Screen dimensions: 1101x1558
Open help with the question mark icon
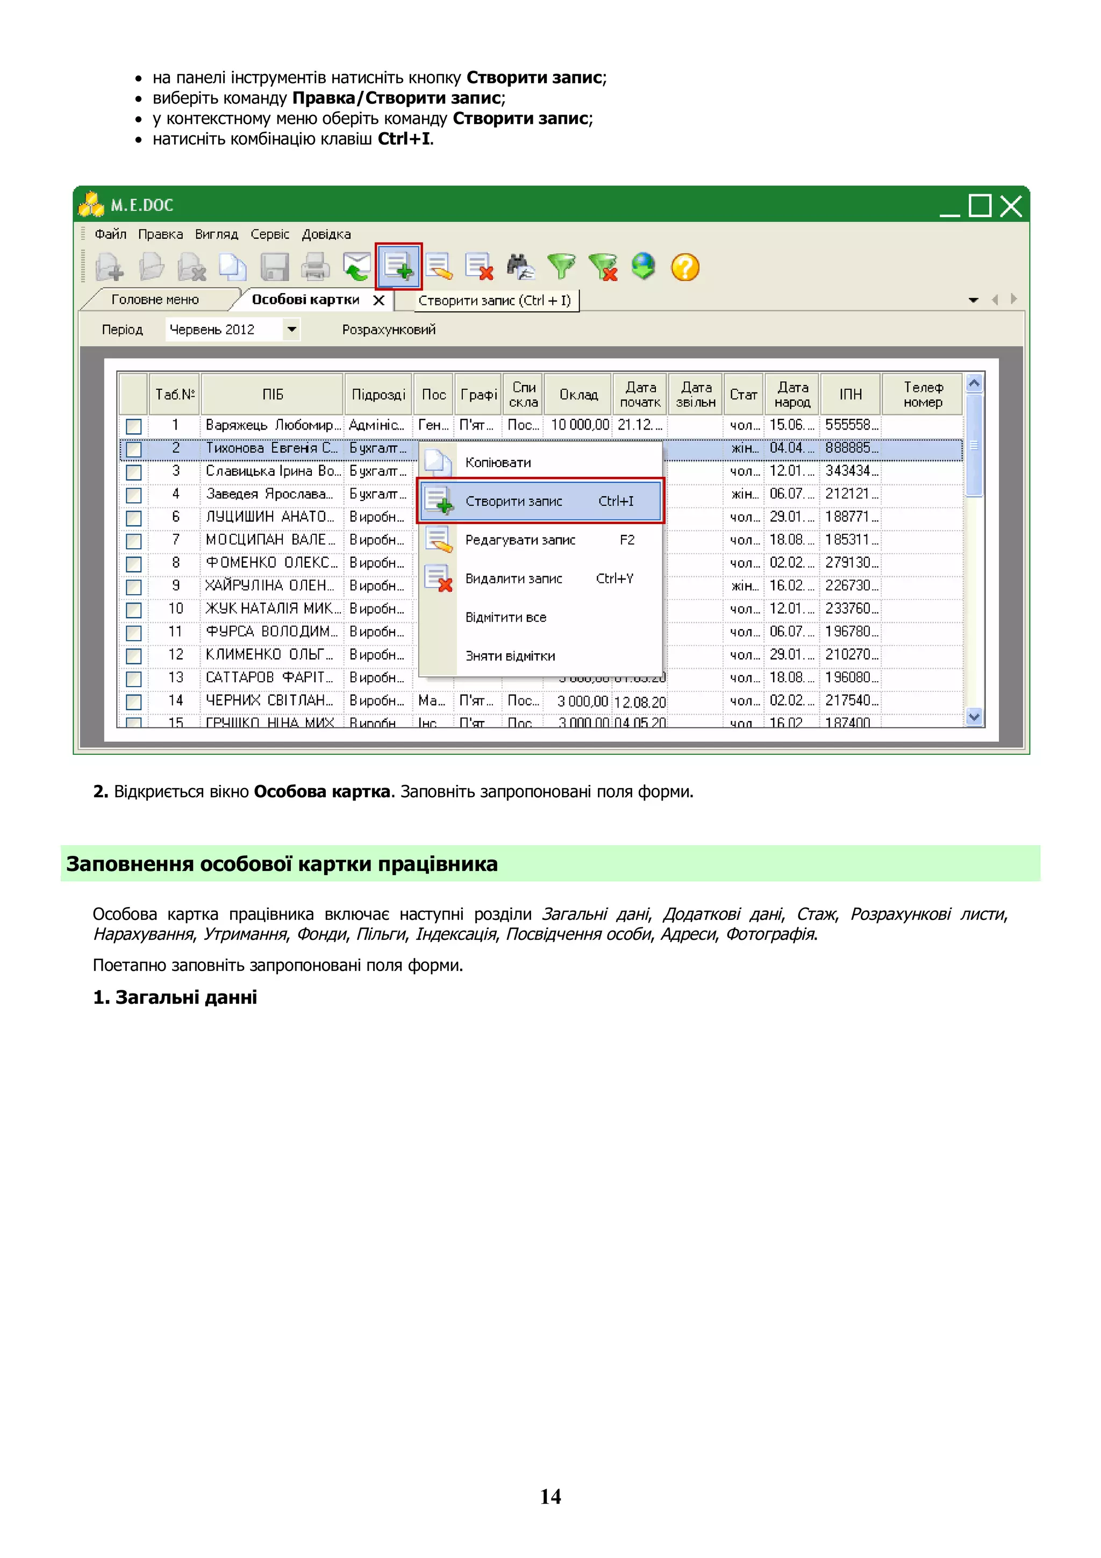[x=684, y=267]
